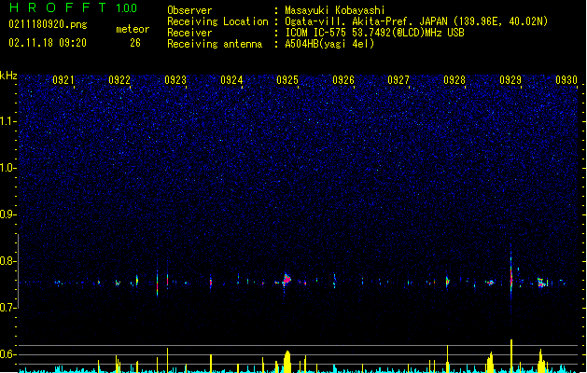The image size is (587, 373).
Task: Click the HROFFT title text
Action: tap(58, 7)
